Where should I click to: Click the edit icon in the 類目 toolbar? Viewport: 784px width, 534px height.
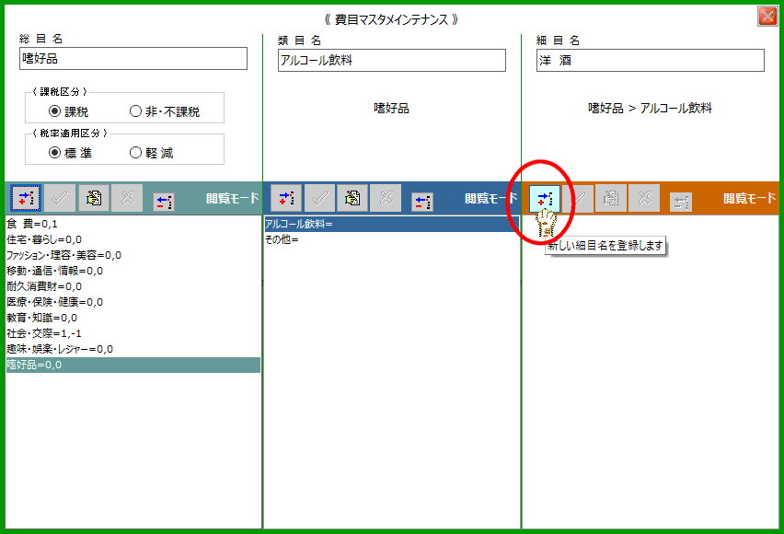[x=352, y=198]
